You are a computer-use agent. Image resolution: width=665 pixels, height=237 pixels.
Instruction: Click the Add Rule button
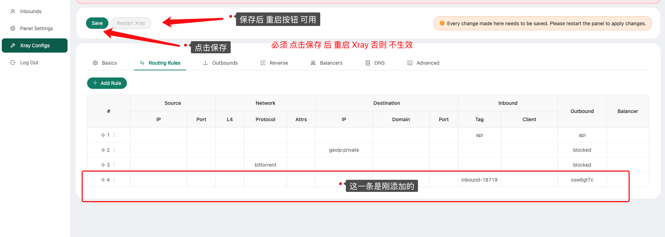point(107,83)
